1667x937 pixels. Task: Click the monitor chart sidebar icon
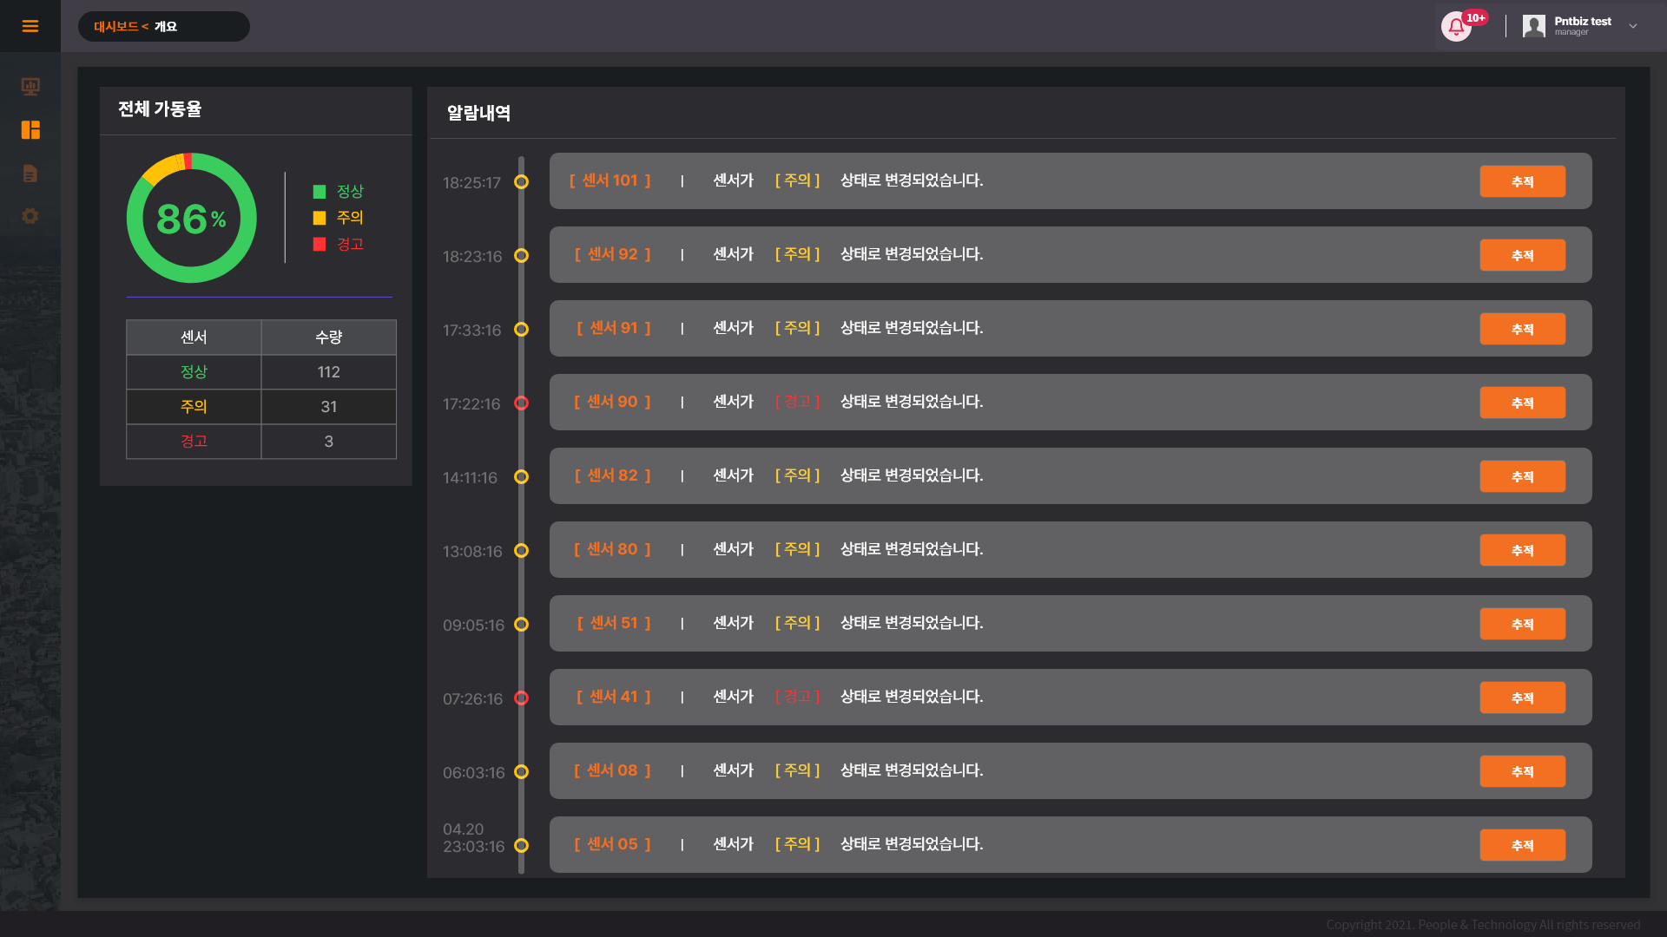coord(30,86)
